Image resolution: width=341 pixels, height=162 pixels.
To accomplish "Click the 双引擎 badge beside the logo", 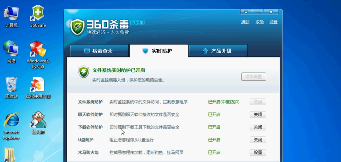I will (137, 23).
